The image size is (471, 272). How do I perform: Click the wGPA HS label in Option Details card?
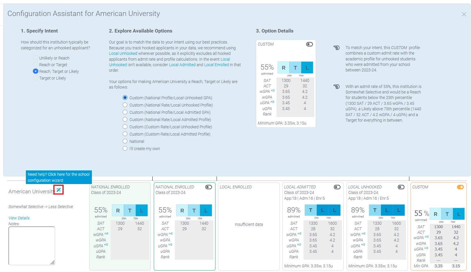click(267, 91)
